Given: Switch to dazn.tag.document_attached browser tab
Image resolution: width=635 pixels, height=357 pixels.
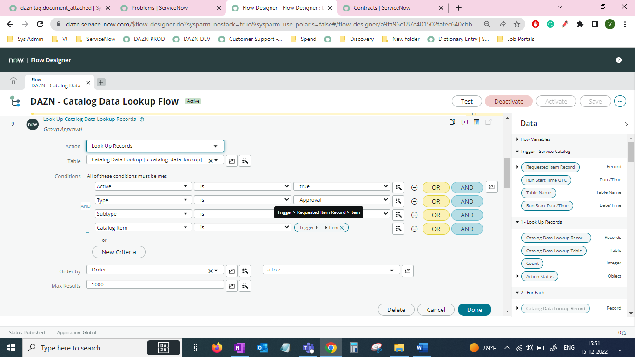Looking at the screenshot, I should click(59, 8).
